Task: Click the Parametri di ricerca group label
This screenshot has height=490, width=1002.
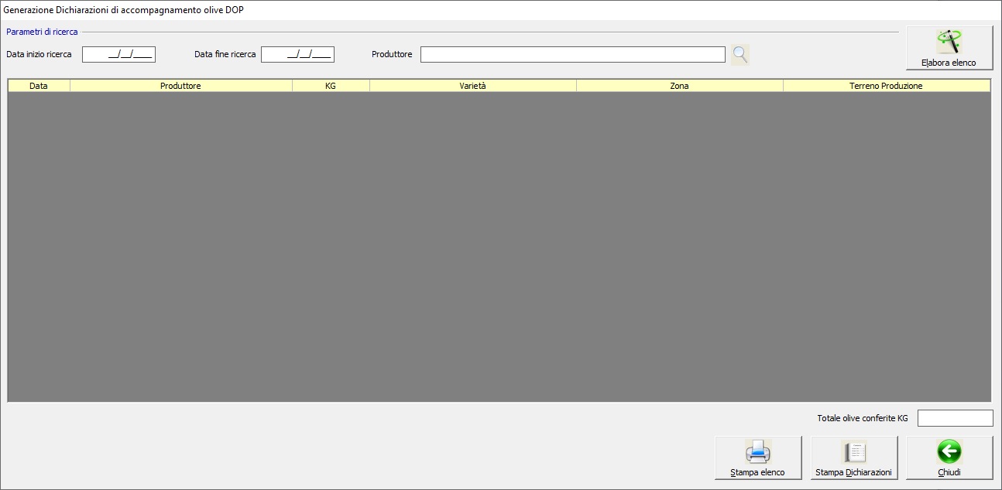Action: pos(42,32)
